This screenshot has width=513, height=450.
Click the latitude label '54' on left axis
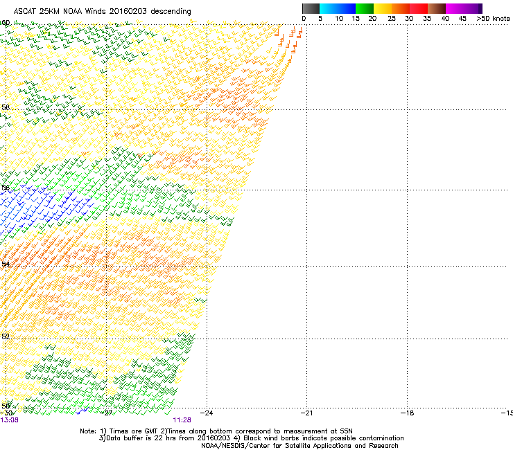click(x=6, y=264)
